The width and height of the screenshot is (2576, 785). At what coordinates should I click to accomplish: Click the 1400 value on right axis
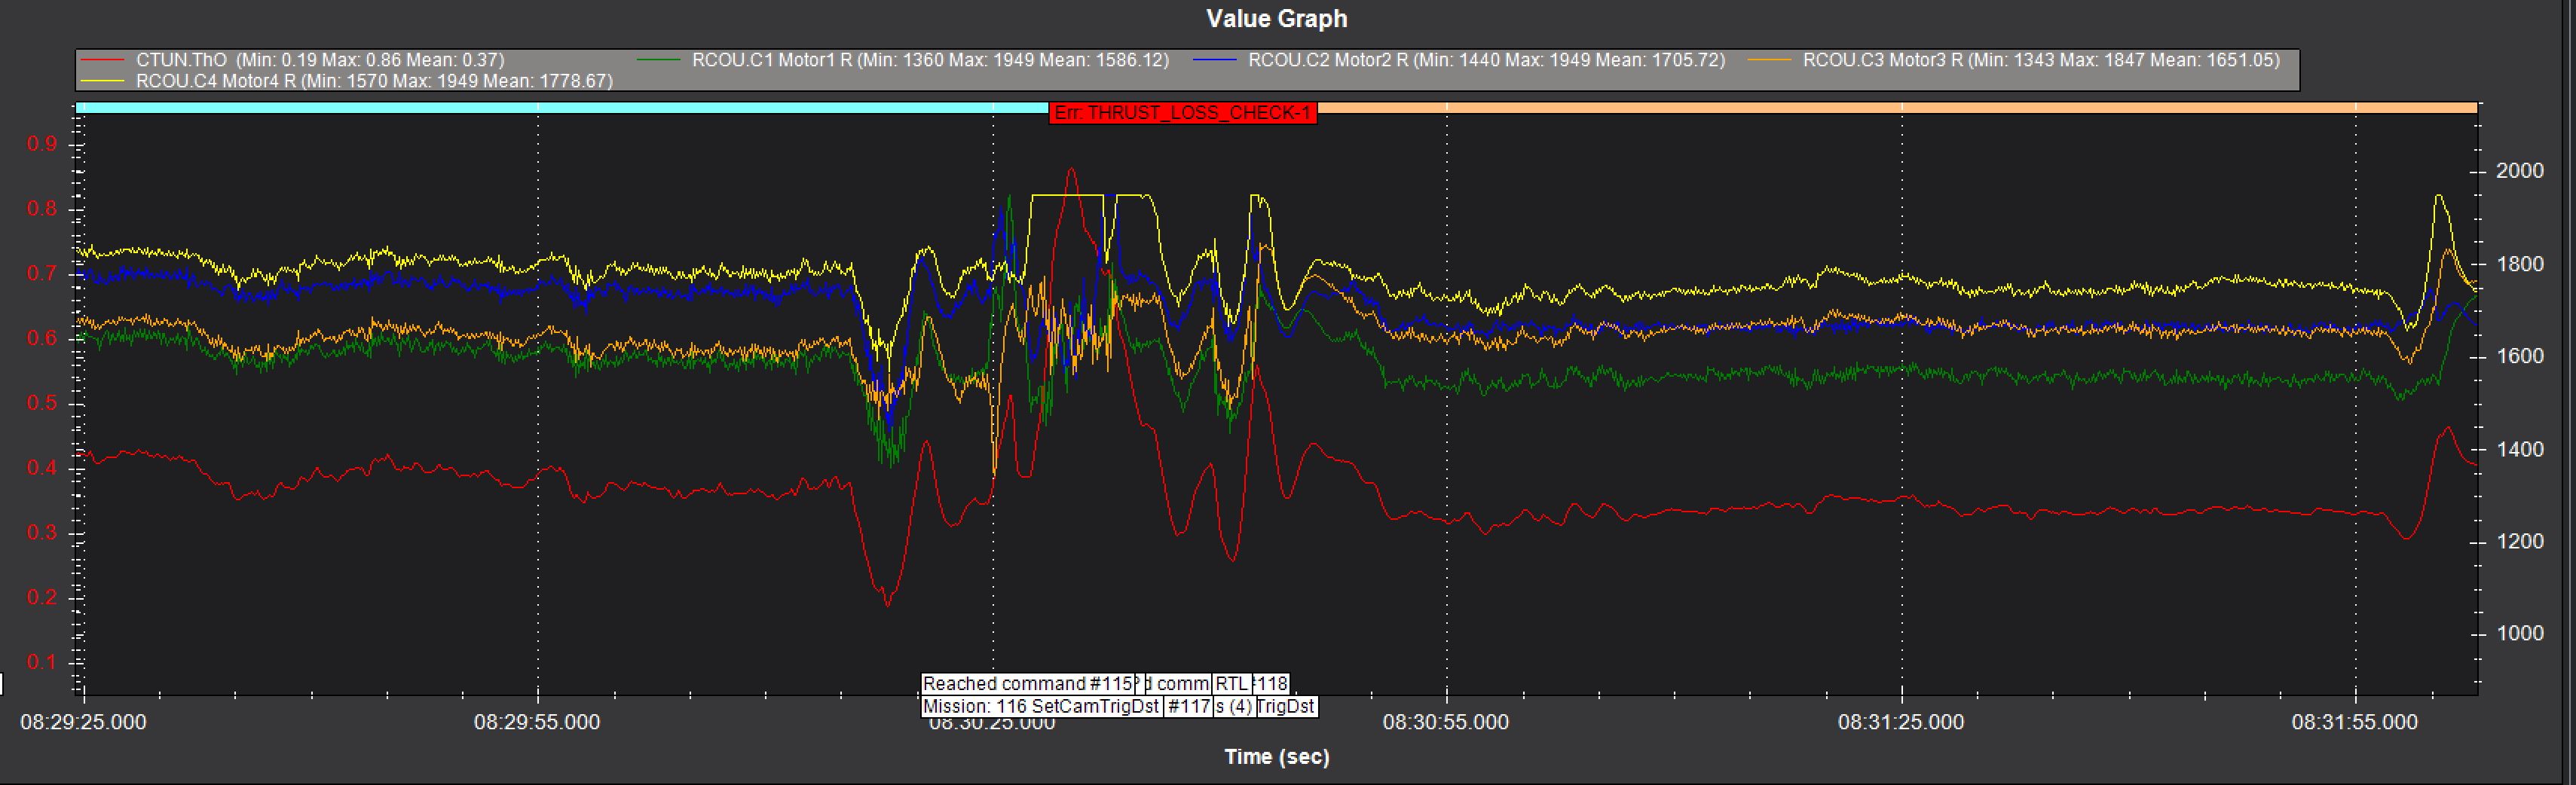[2520, 449]
